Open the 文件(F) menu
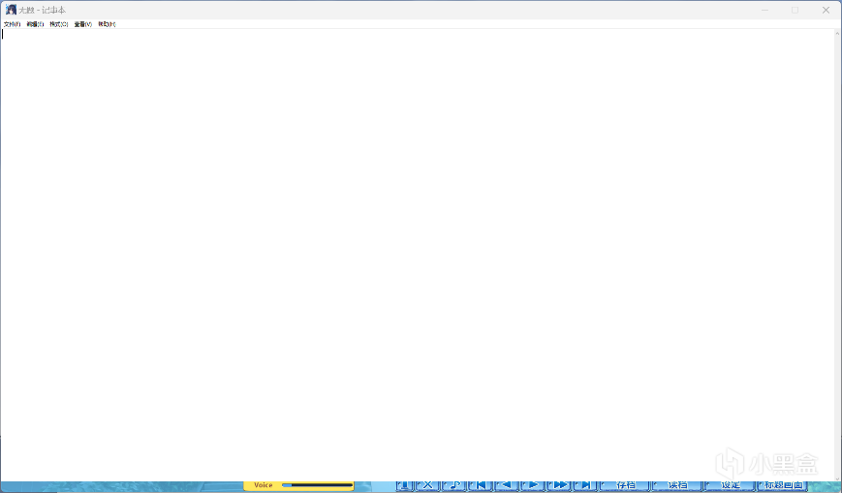Image resolution: width=842 pixels, height=493 pixels. click(x=12, y=24)
